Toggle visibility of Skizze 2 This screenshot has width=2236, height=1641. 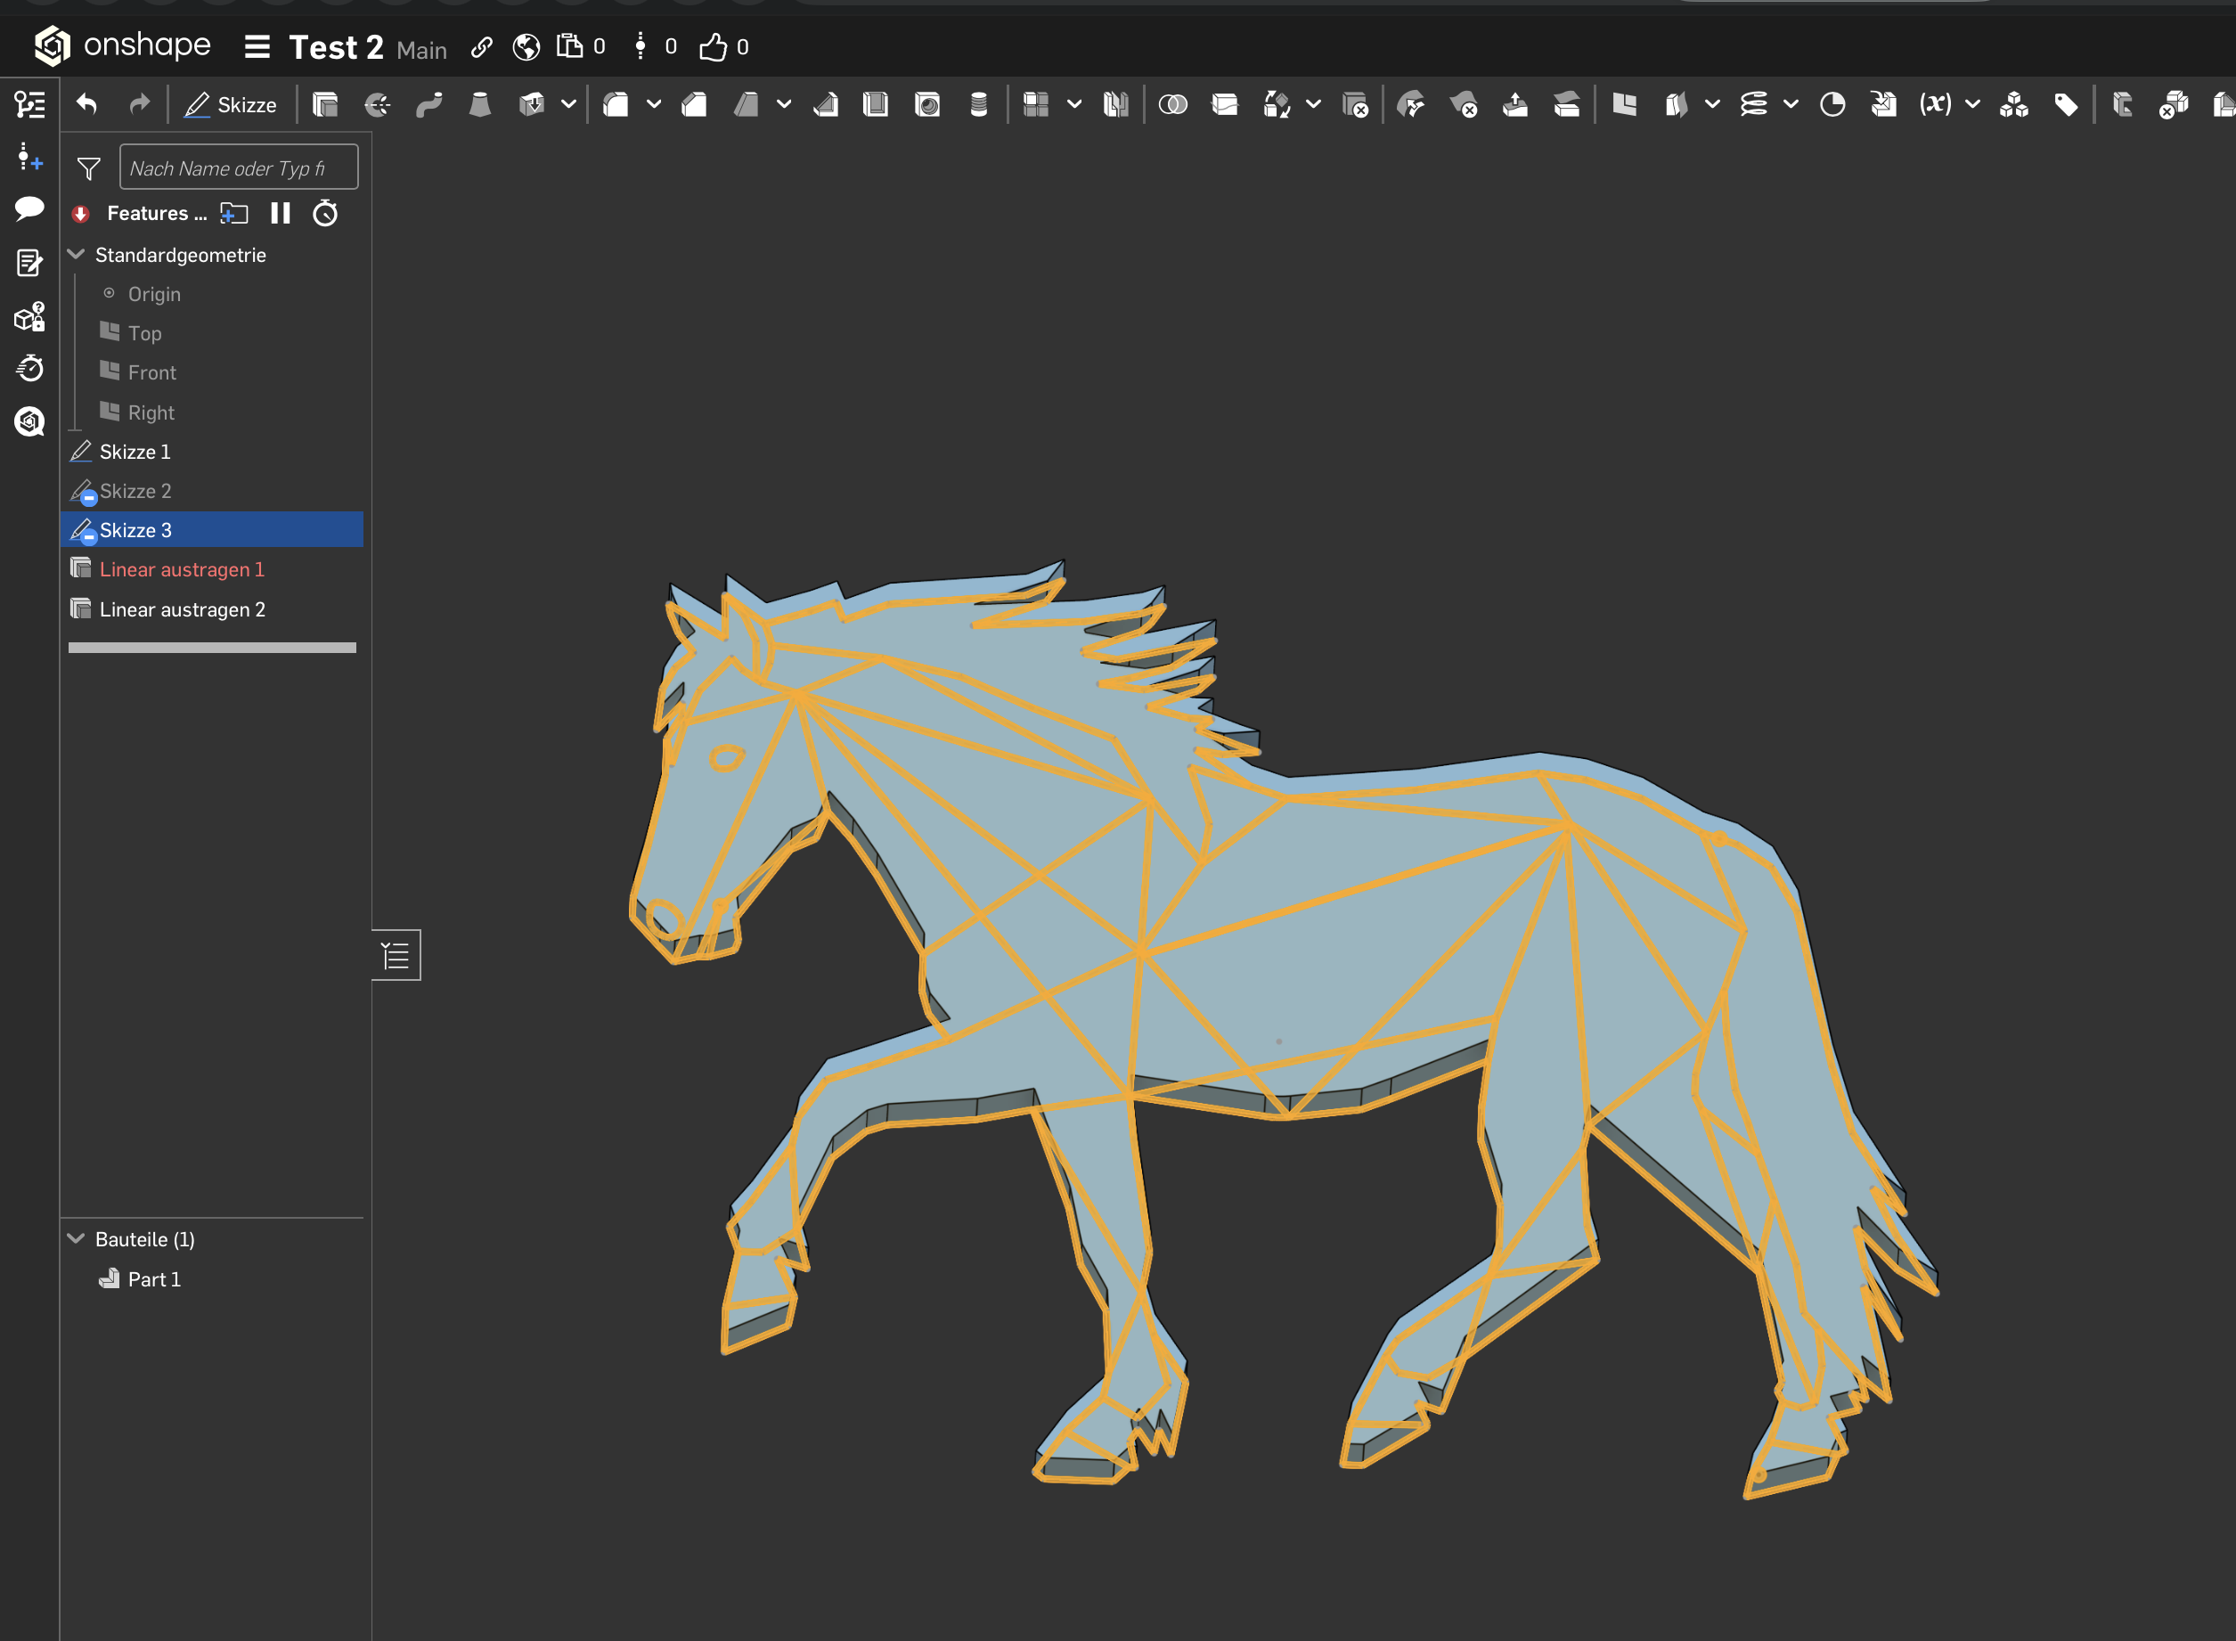[88, 498]
